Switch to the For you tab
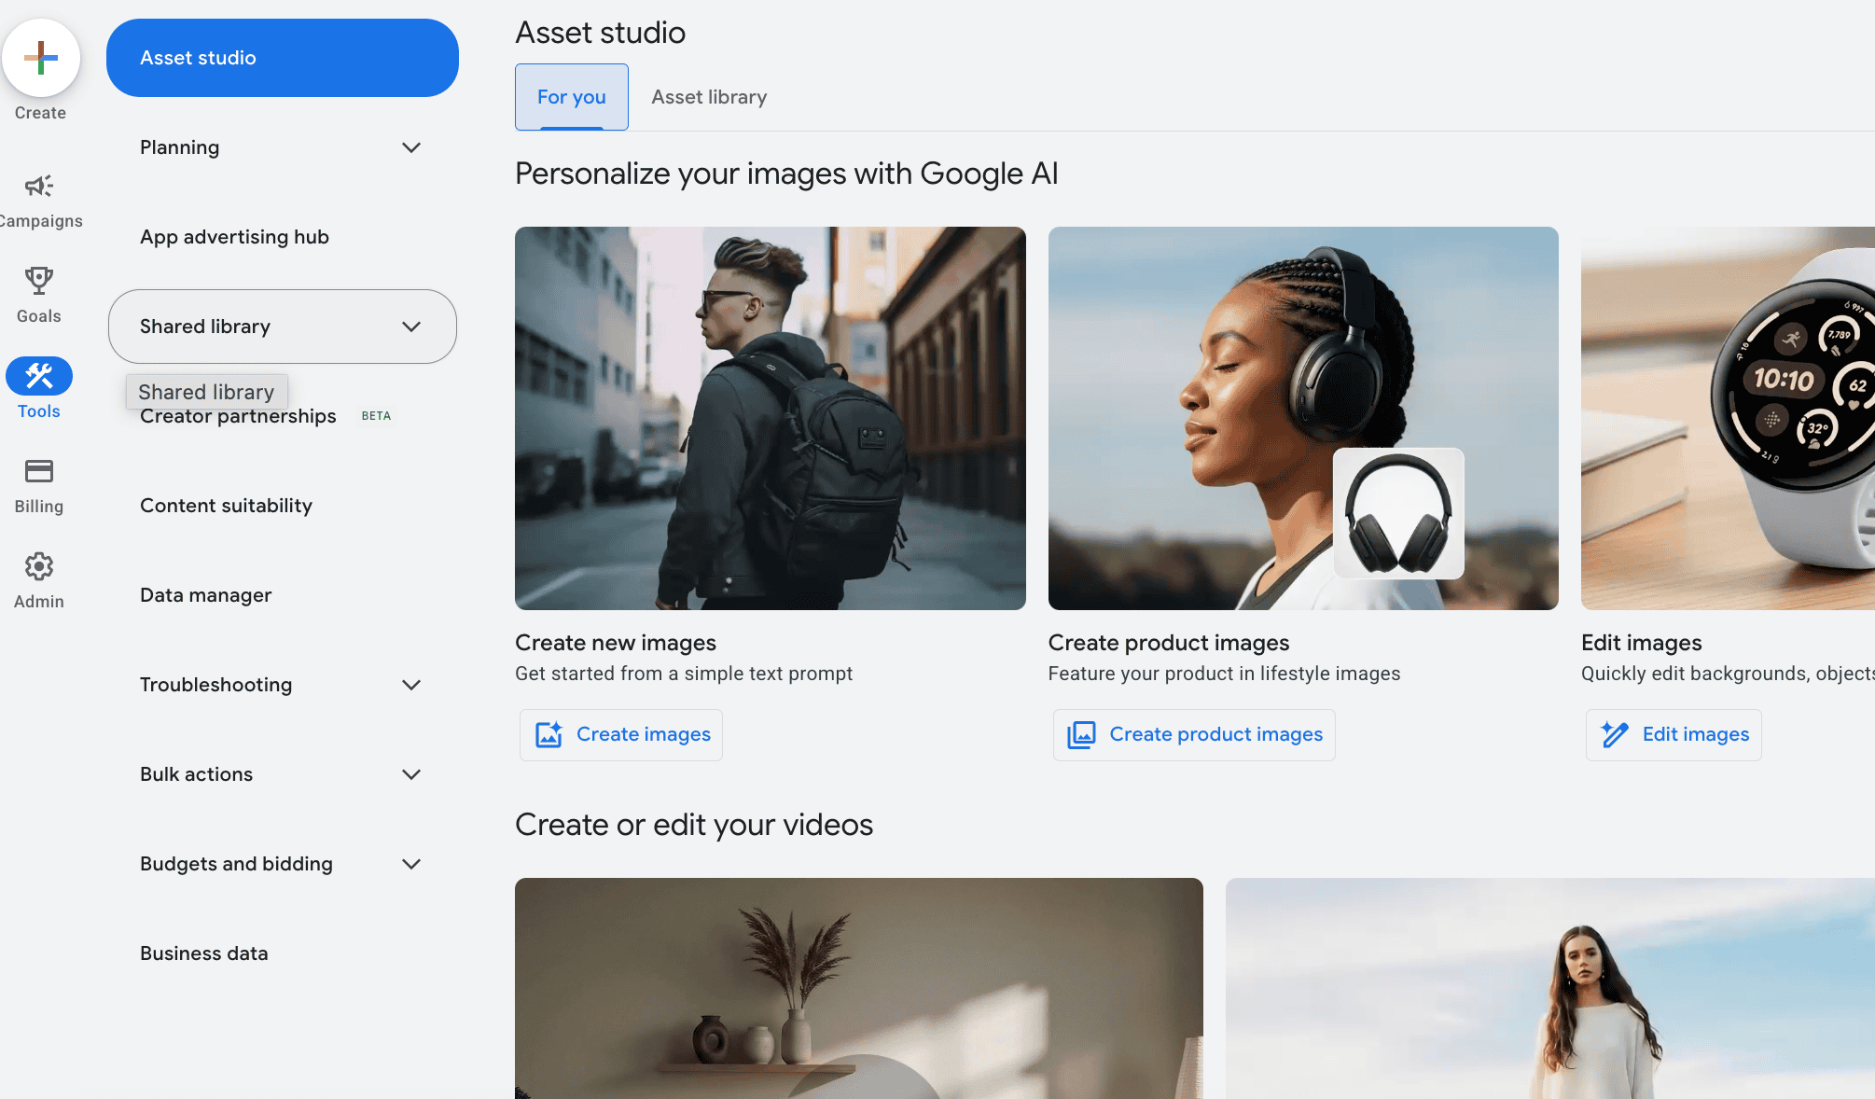This screenshot has height=1099, width=1875. 572,97
